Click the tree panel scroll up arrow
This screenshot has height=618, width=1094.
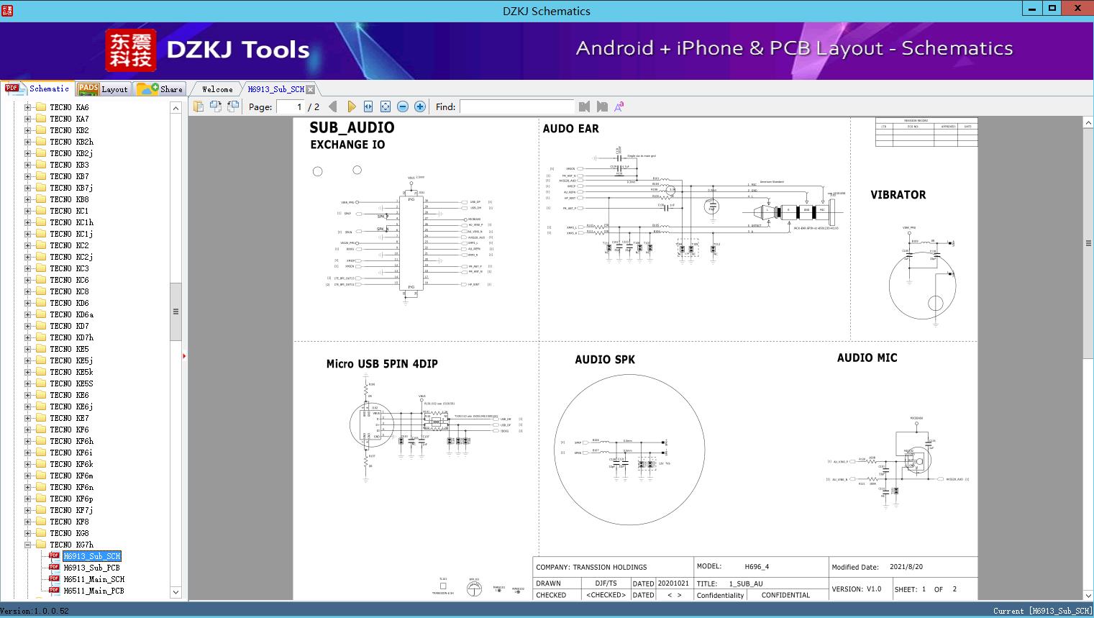176,108
